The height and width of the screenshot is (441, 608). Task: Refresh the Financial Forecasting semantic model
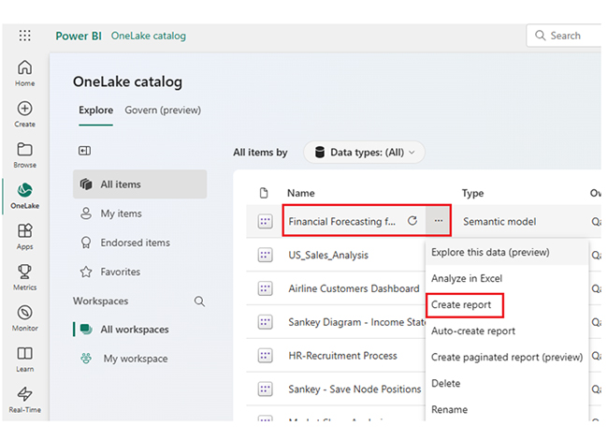[413, 221]
